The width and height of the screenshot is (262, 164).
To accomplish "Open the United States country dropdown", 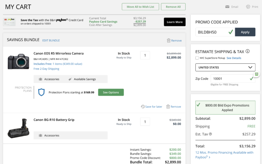I will tap(225, 67).
